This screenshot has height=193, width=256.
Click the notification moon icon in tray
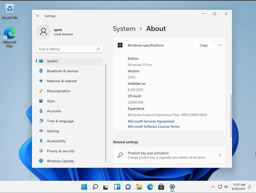[x=249, y=187]
